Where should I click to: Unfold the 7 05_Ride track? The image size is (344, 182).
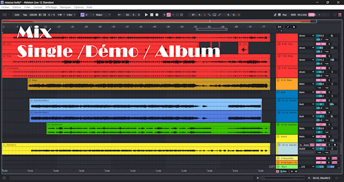coord(279,56)
